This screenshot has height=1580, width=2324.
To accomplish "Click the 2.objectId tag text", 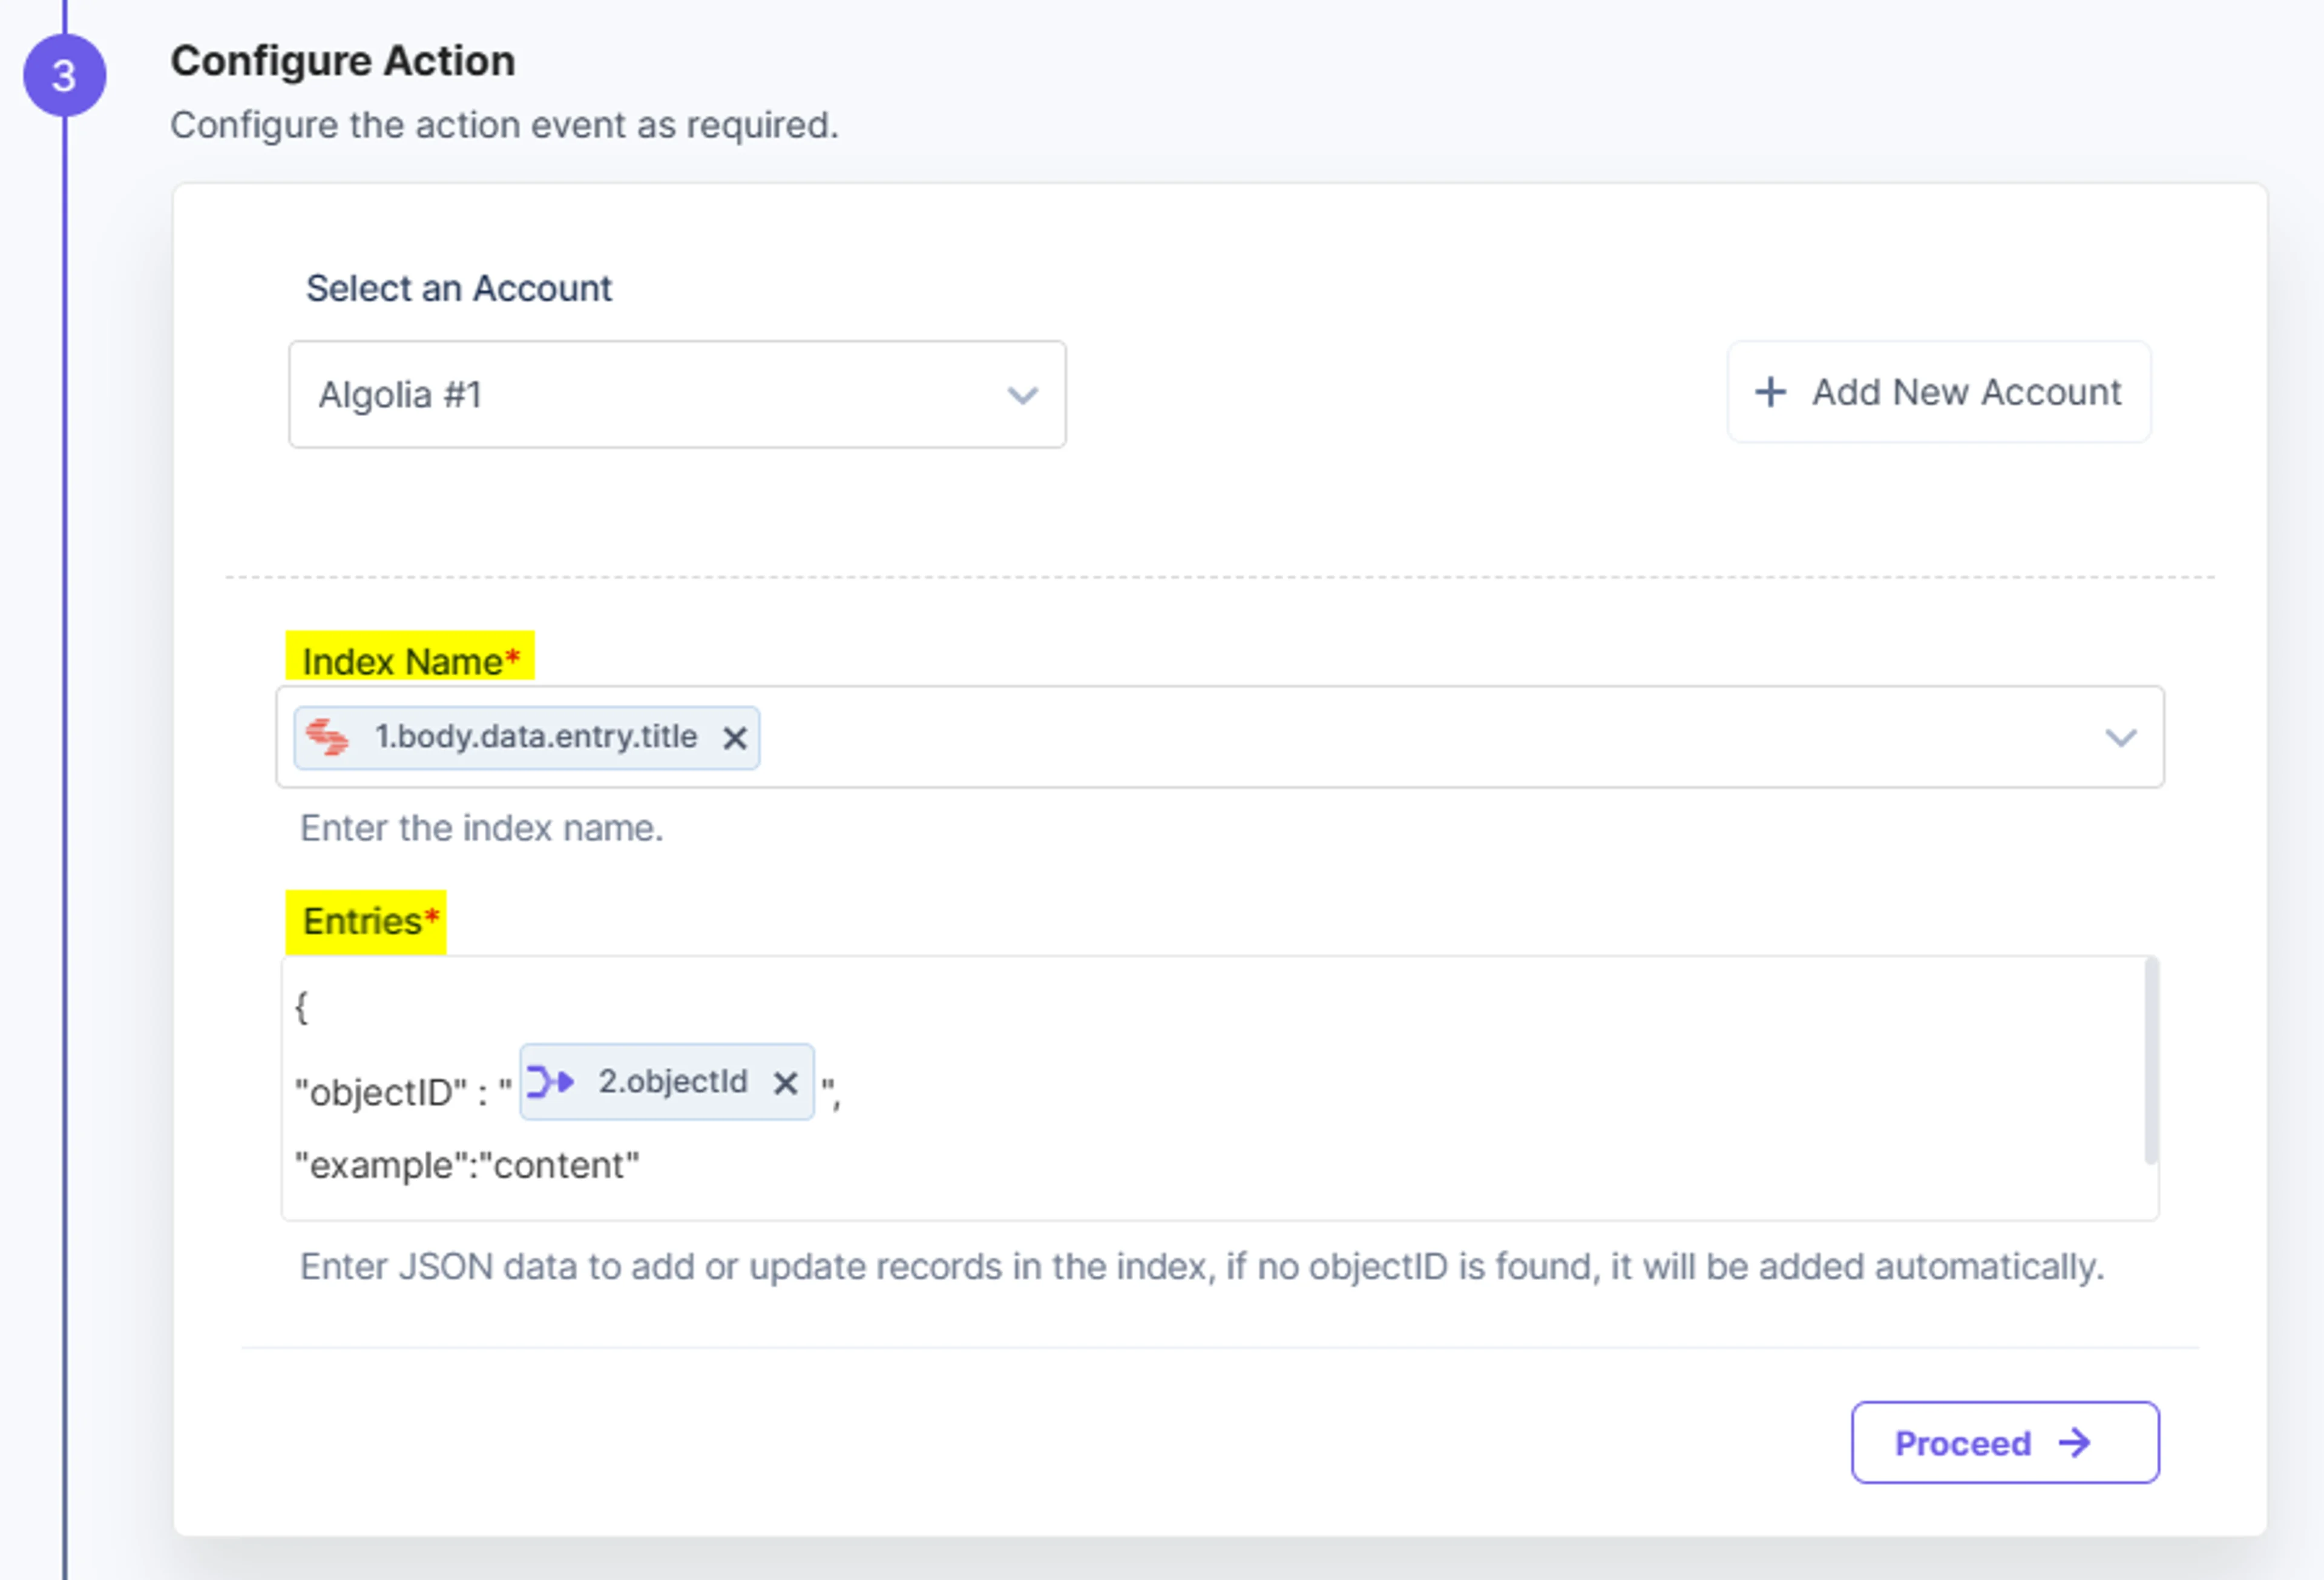I will [673, 1082].
